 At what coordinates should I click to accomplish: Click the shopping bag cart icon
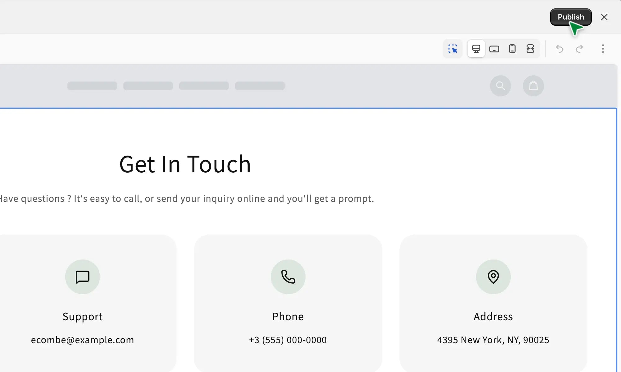click(x=533, y=86)
